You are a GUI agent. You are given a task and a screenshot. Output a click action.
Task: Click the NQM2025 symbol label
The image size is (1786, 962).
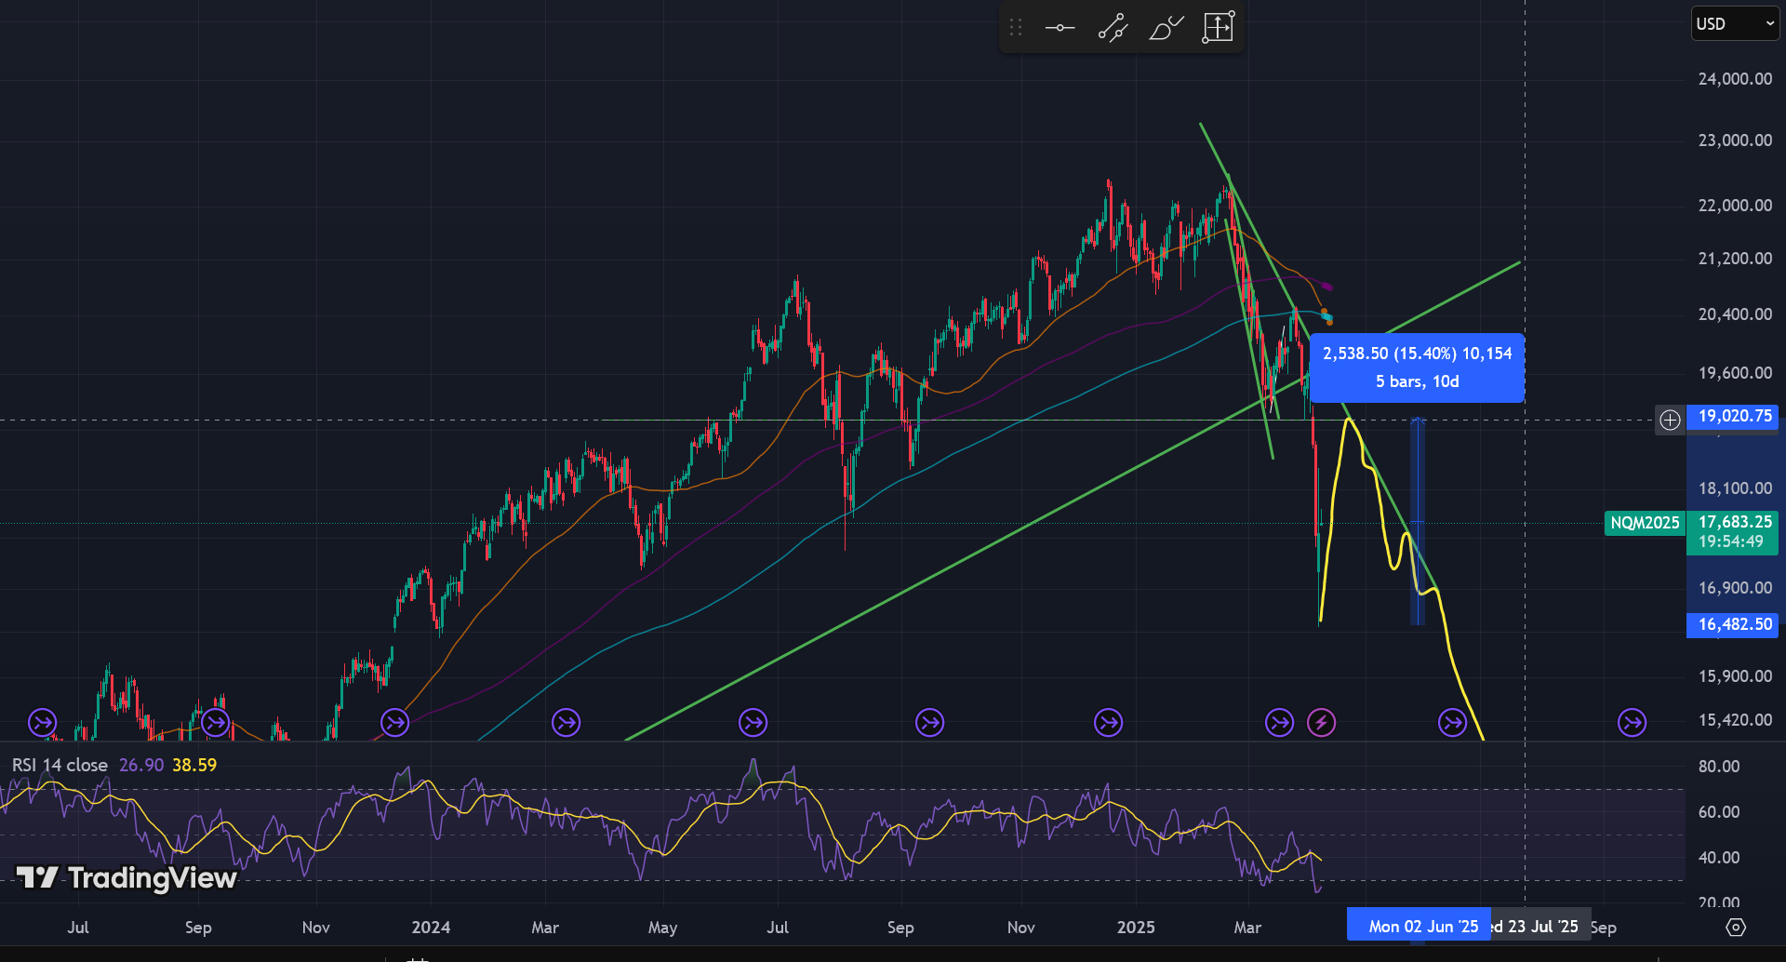1645,523
